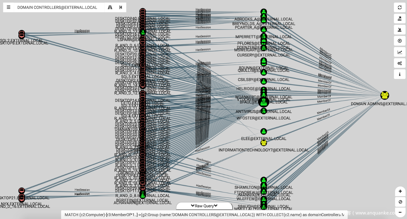Refresh the graph view

[x=400, y=7]
